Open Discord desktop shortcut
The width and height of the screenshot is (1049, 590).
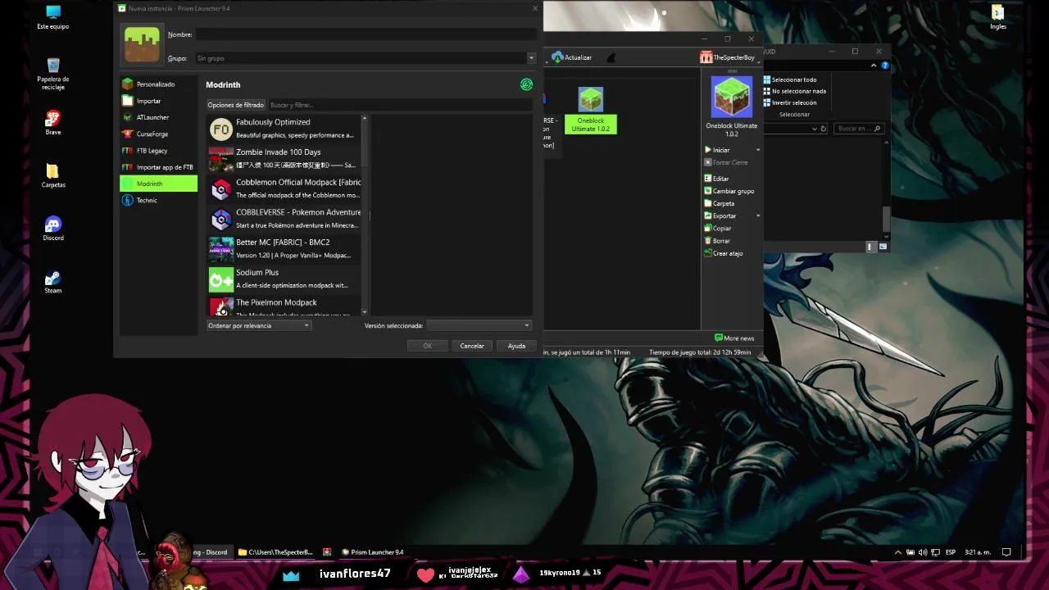53,229
